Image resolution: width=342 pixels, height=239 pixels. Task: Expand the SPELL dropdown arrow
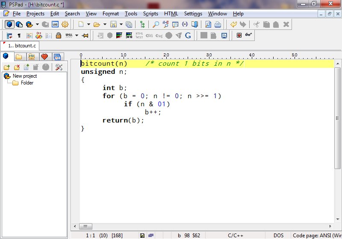(77, 35)
